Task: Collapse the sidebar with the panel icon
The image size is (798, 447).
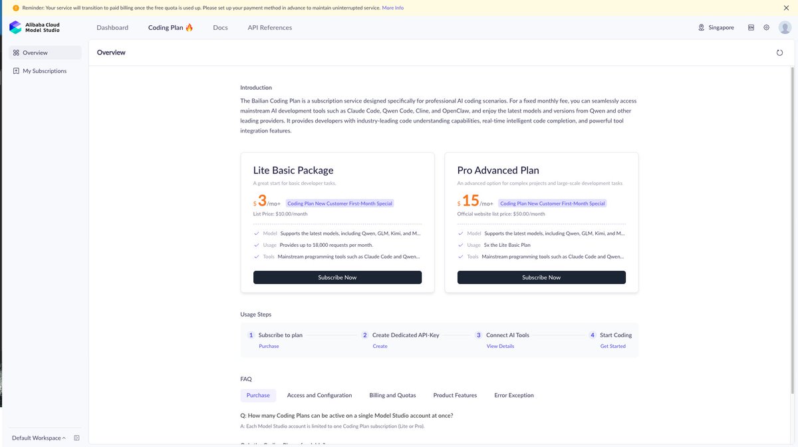Action: tap(76, 438)
